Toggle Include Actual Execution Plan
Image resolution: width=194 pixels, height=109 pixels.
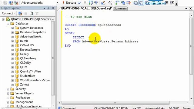[117, 3]
